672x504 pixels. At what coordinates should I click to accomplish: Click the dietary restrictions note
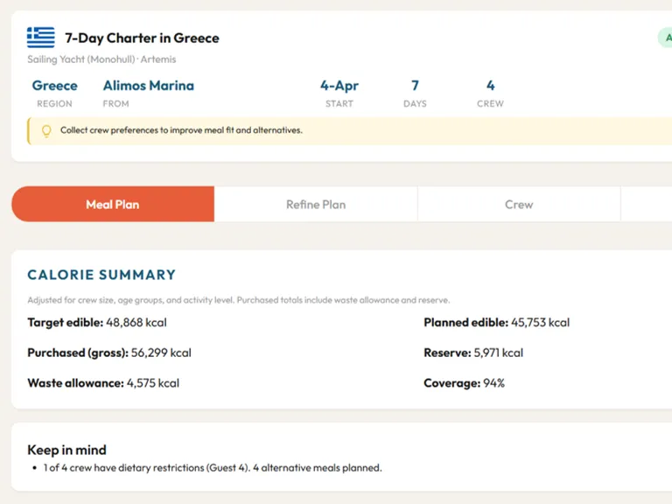click(213, 468)
